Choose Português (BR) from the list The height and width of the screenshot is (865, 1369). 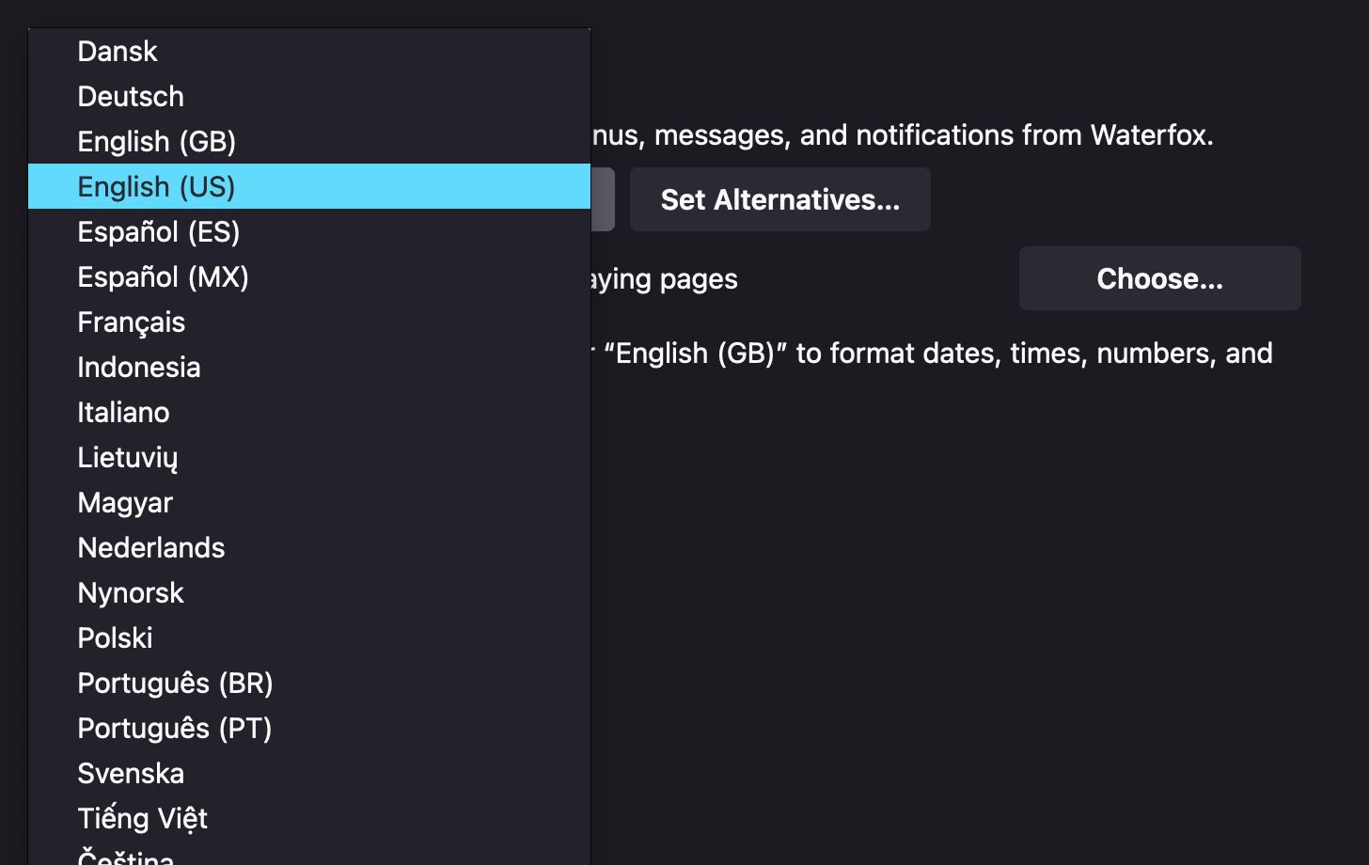tap(175, 683)
